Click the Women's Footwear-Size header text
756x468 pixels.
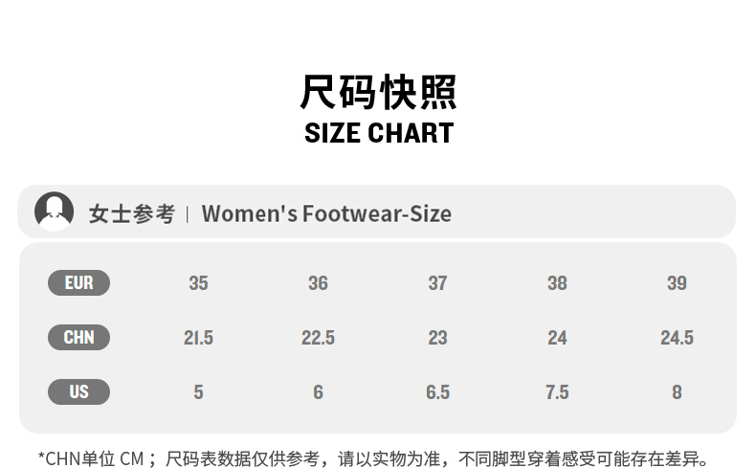(x=325, y=213)
